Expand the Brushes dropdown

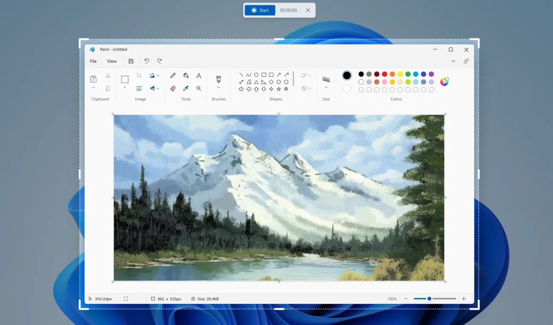219,88
